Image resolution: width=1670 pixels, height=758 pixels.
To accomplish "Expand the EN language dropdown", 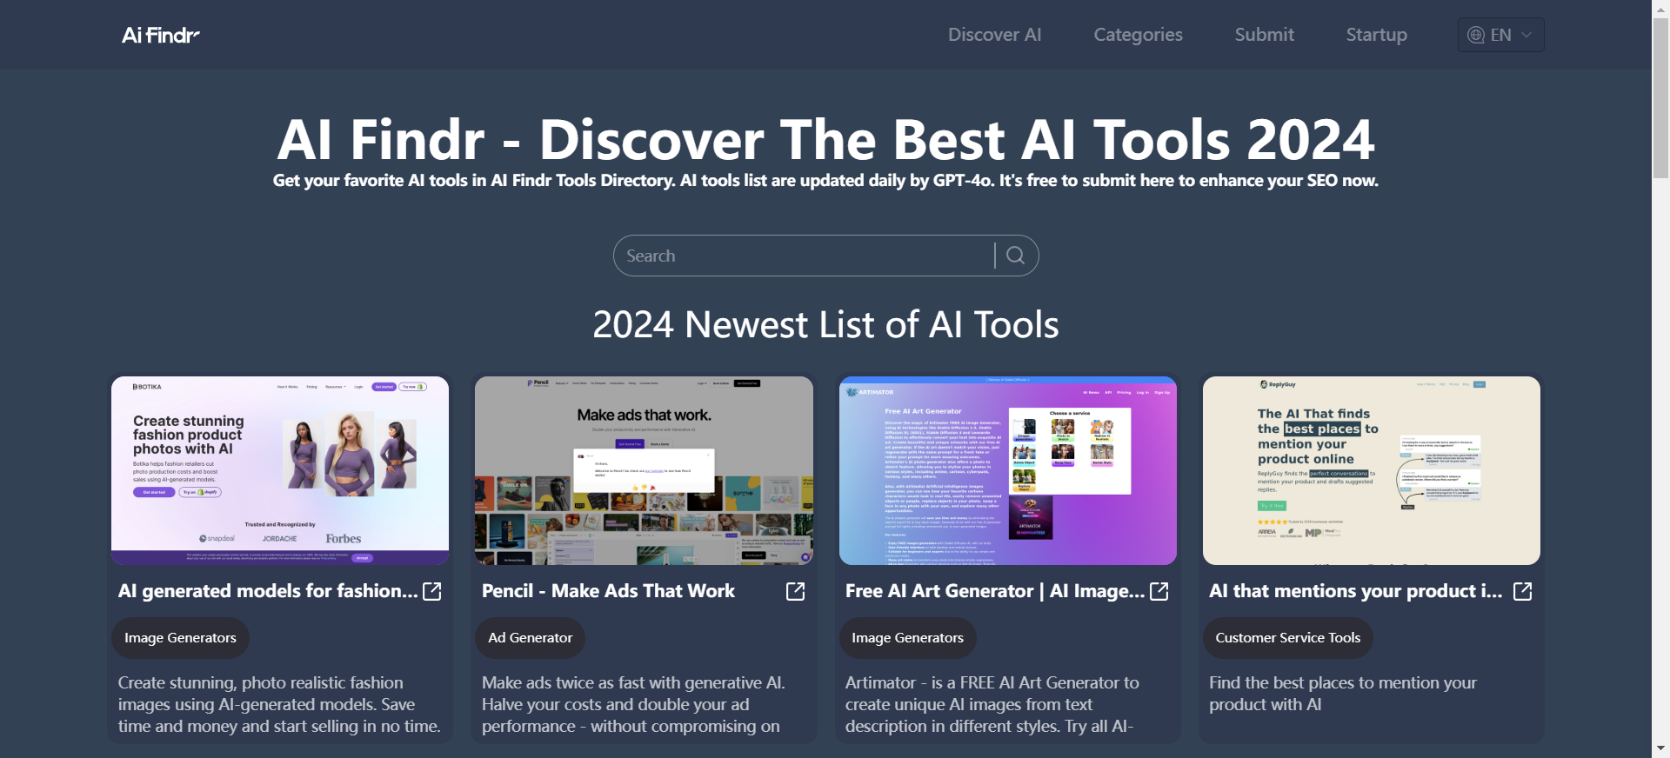I will point(1500,35).
